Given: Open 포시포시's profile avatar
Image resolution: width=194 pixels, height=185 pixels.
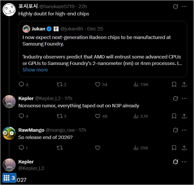Looking at the screenshot, I should 9,10.
